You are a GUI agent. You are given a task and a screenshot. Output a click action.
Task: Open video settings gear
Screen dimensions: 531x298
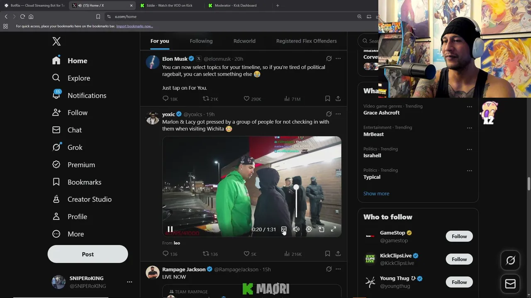tap(309, 229)
